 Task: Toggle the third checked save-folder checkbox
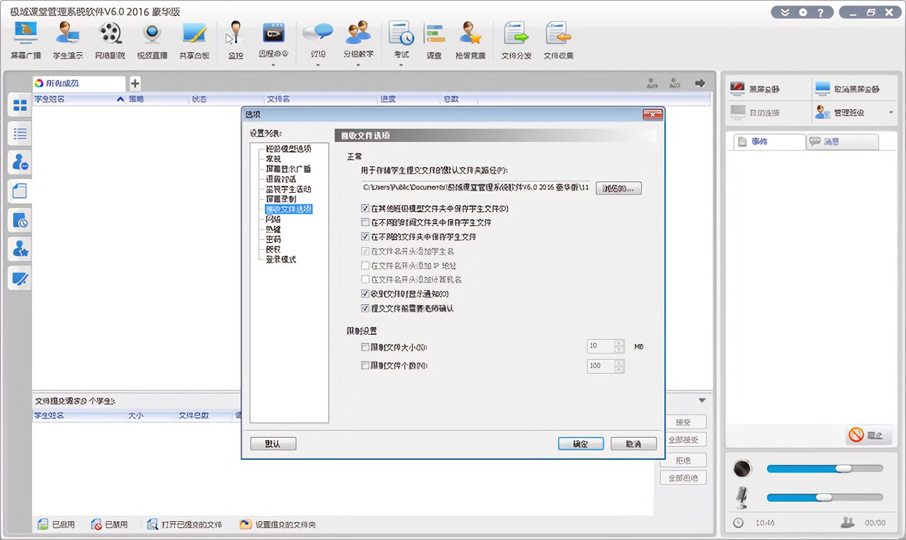[365, 237]
